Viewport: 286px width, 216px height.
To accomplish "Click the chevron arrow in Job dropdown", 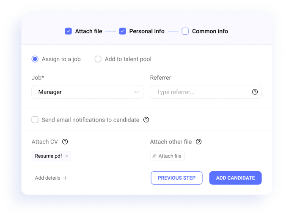I will point(136,92).
